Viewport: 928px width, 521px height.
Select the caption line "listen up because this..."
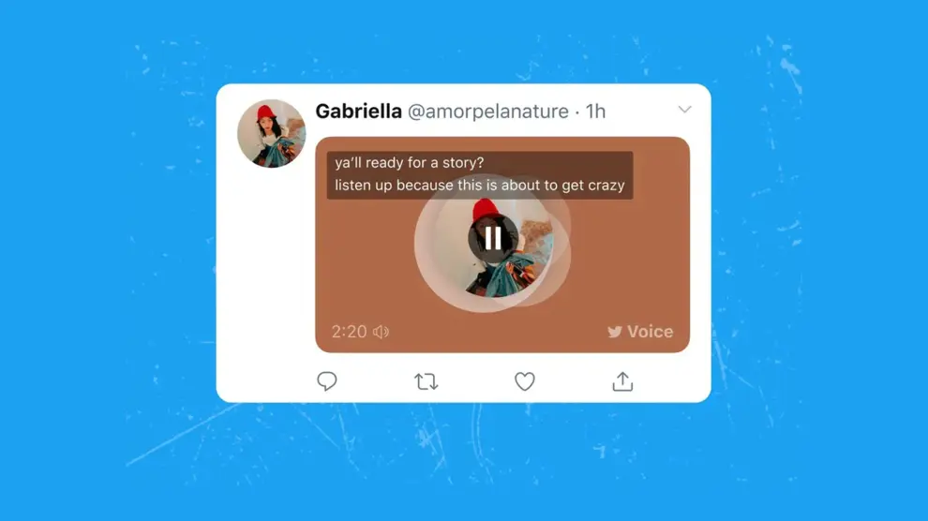pos(480,186)
